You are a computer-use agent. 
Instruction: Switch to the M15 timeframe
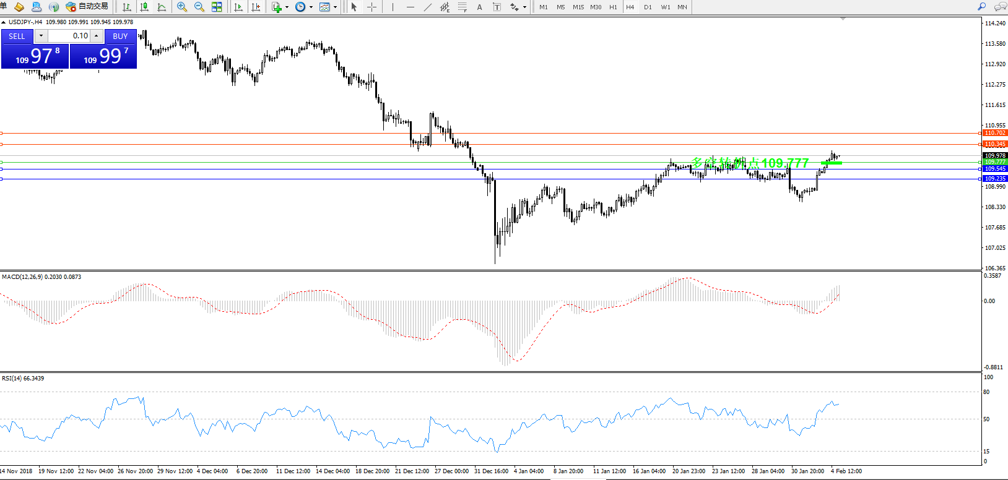click(578, 7)
